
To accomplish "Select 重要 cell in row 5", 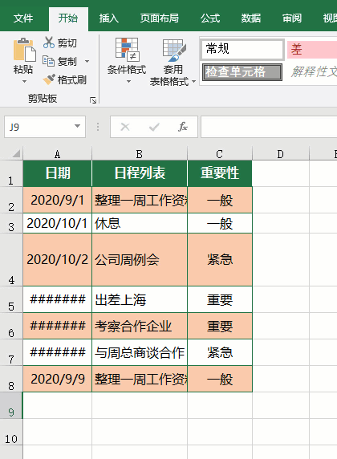I will pyautogui.click(x=220, y=300).
